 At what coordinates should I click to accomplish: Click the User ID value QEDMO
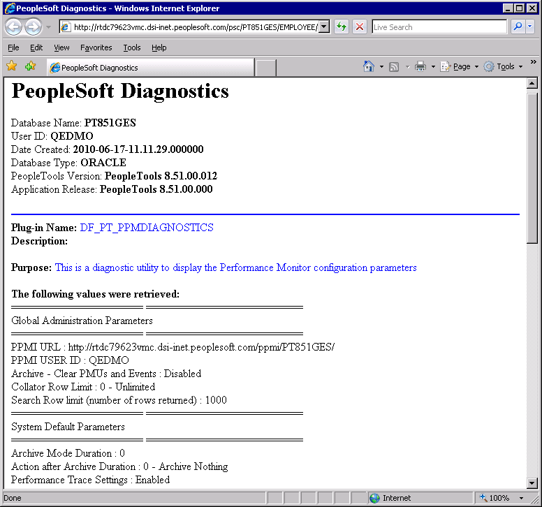click(72, 136)
